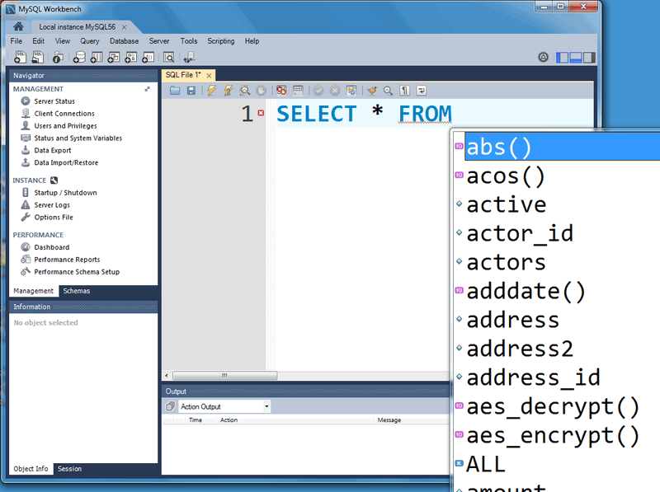Toggle the bottom output panel visibility
Image resolution: width=660 pixels, height=492 pixels.
tap(575, 57)
